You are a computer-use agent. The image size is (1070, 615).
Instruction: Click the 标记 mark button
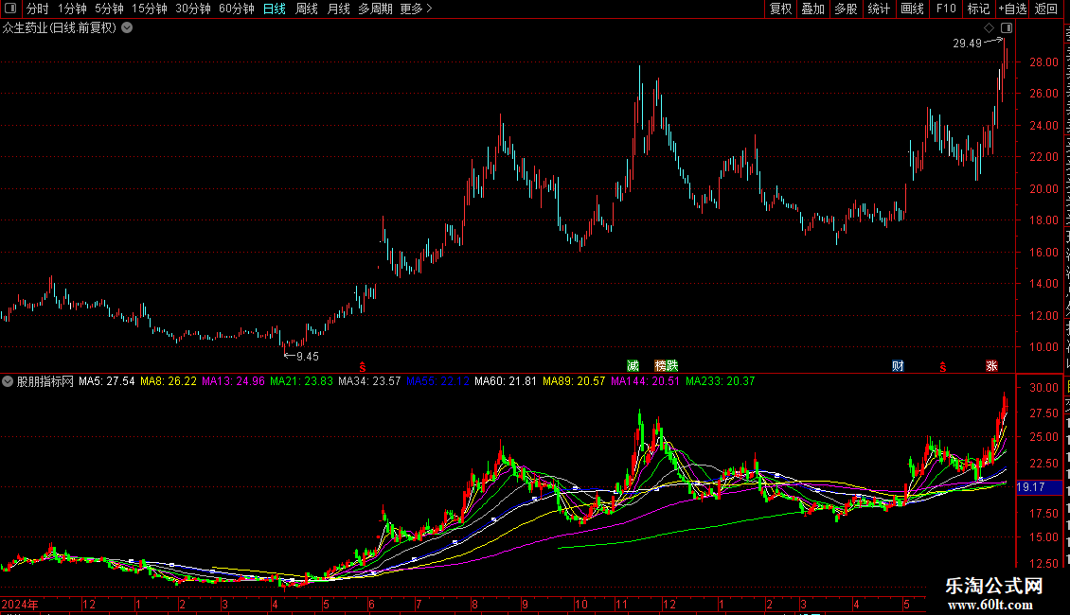(x=978, y=9)
